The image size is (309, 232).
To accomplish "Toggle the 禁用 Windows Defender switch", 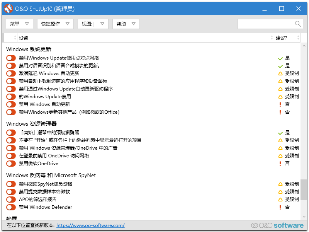I will click(10, 207).
